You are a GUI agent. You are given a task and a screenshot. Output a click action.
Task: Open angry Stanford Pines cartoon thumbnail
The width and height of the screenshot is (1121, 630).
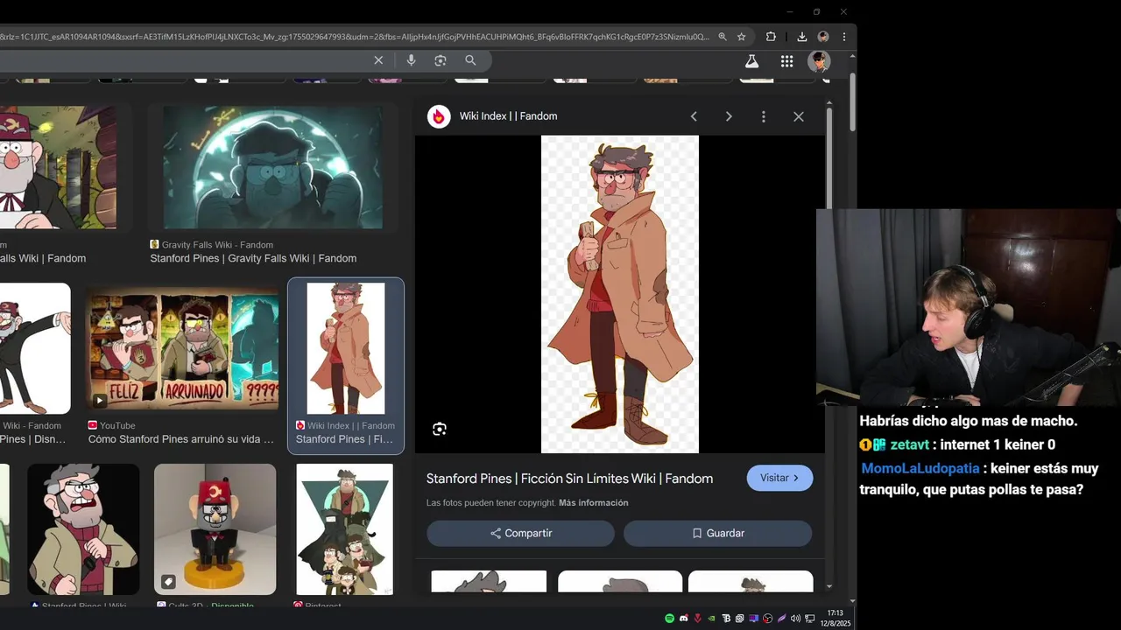(83, 529)
